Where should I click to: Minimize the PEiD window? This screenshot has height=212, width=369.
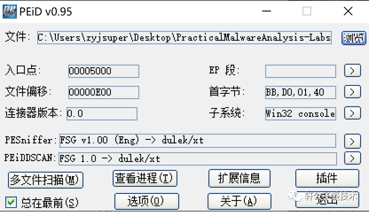[266, 11]
